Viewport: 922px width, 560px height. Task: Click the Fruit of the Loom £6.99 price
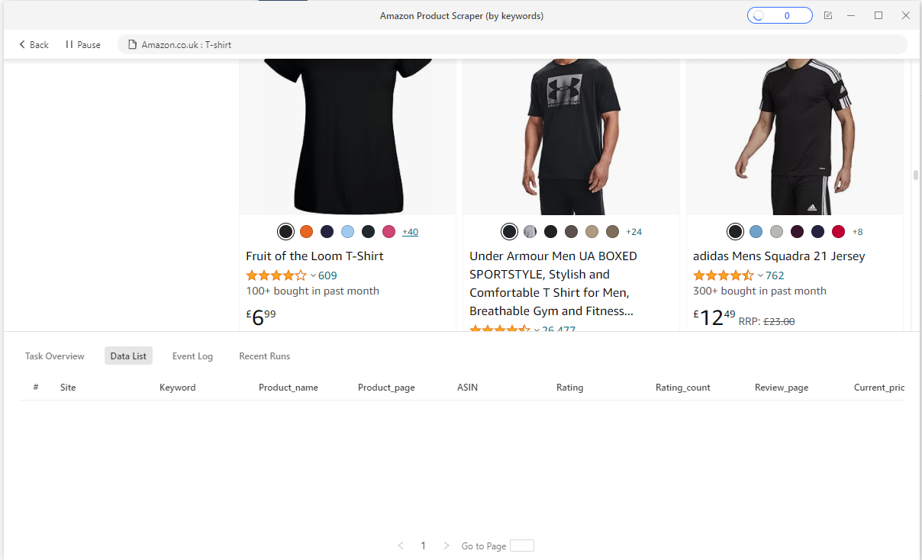click(x=261, y=316)
